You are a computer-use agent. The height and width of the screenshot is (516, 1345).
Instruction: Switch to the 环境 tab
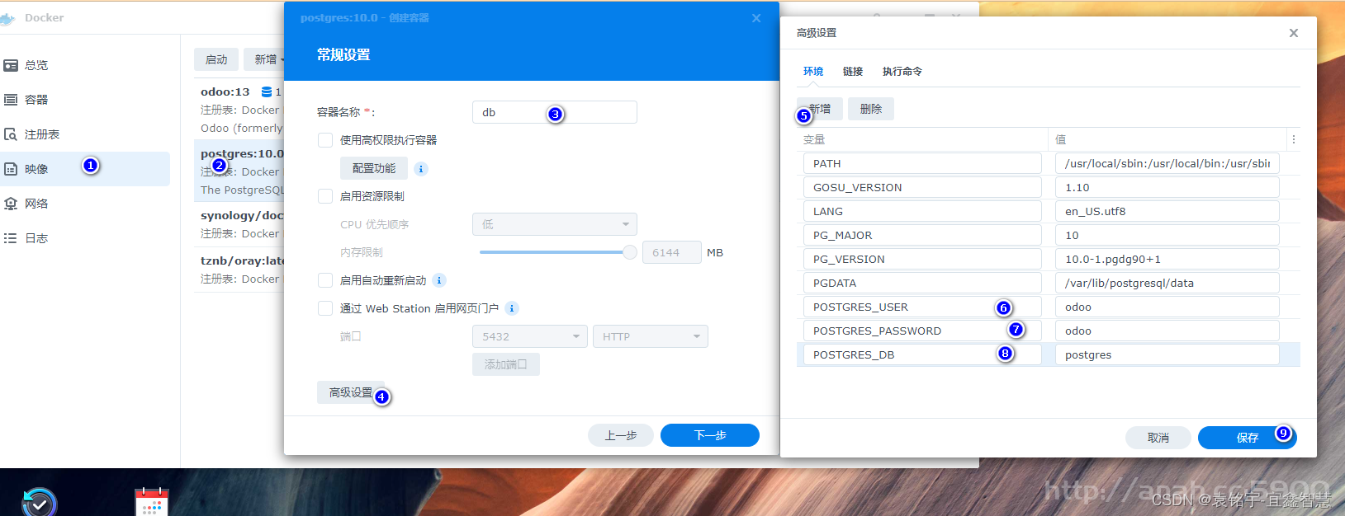pyautogui.click(x=813, y=72)
